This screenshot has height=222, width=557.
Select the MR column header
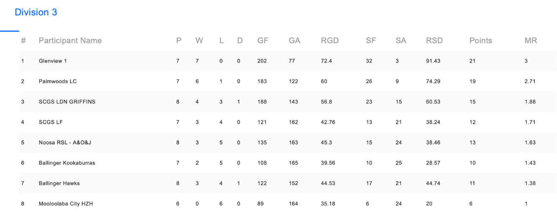click(x=530, y=41)
